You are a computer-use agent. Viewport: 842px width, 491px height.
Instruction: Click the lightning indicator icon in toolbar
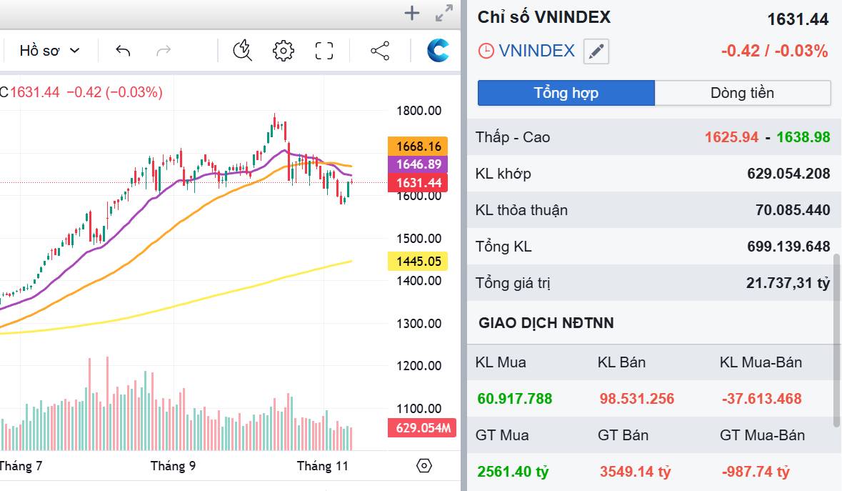pyautogui.click(x=241, y=51)
